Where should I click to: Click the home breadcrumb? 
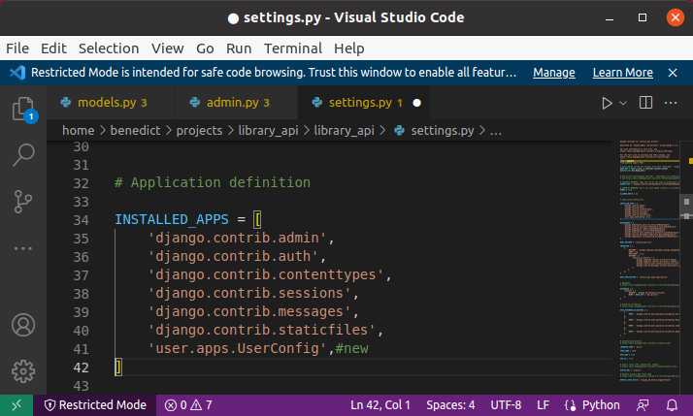pos(79,131)
